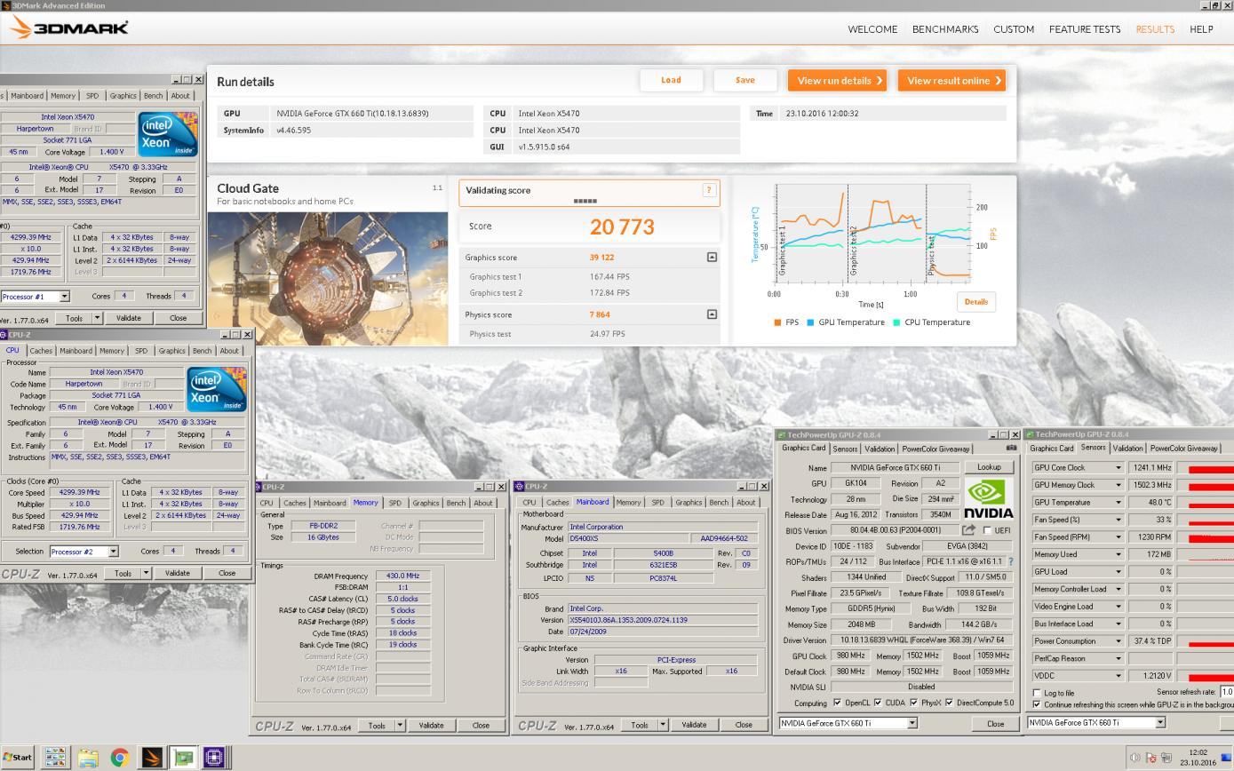Open the GPU Temperature sensor dropdown
1234x771 pixels.
[x=1119, y=502]
